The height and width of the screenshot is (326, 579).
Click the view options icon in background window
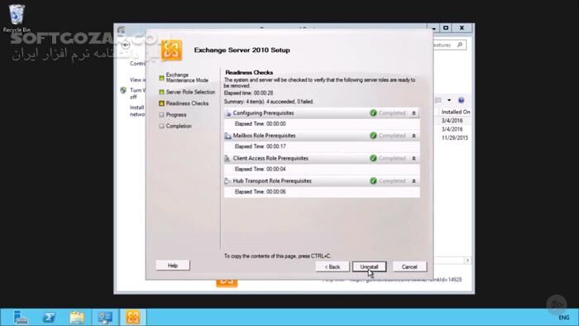coord(438,100)
